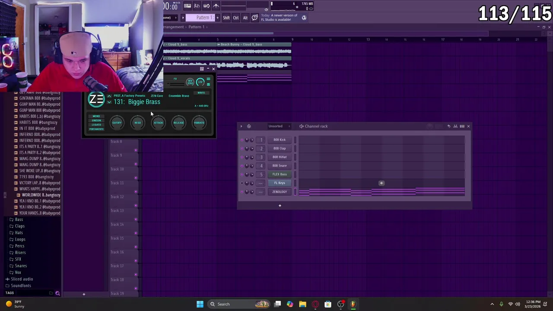Open File Explorer from taskbar
This screenshot has width=553, height=311.
302,304
